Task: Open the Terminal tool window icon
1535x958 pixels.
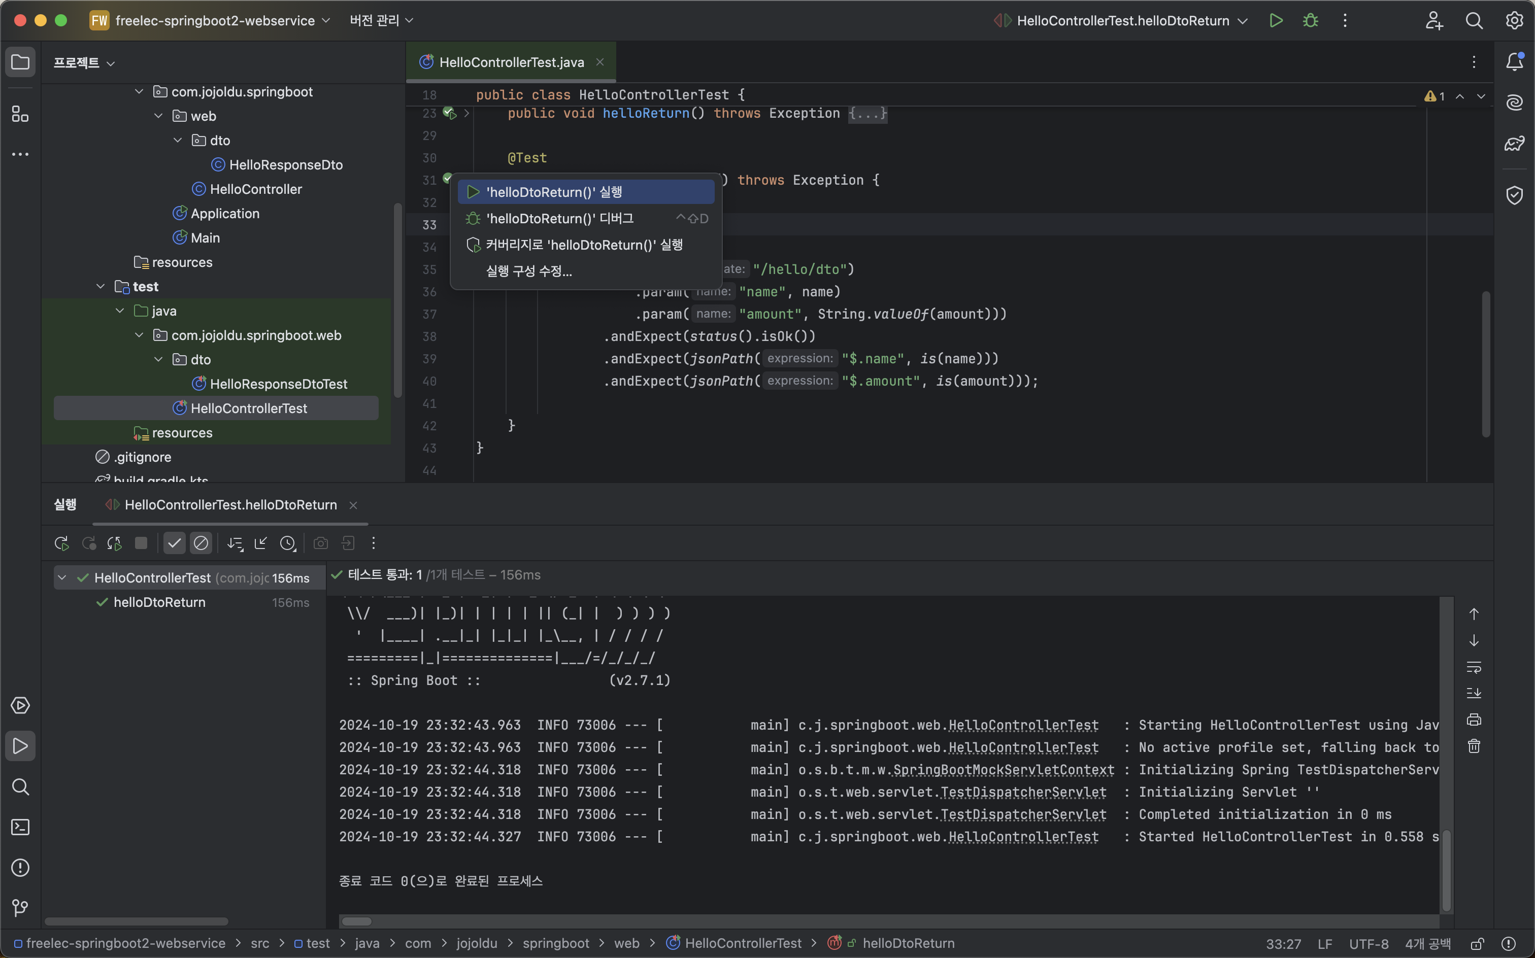Action: pos(20,827)
